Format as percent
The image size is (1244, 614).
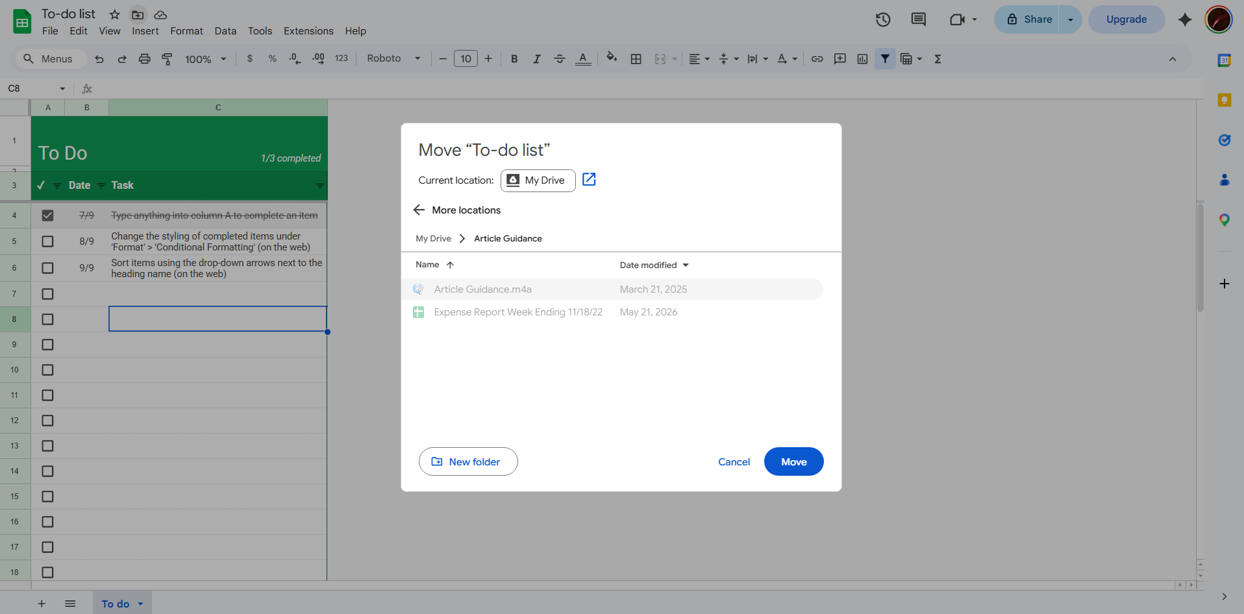[x=273, y=58]
